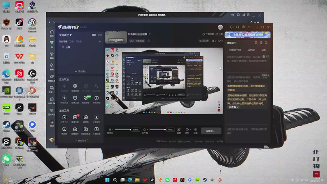
Task: Adjust the microphone volume slider
Action: 123,130
